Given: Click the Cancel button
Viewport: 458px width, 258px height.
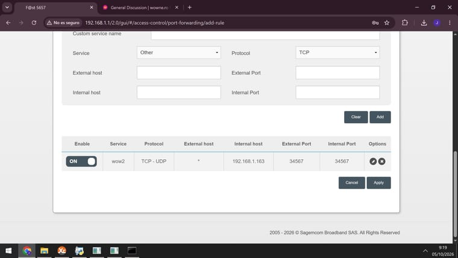Looking at the screenshot, I should (x=352, y=183).
